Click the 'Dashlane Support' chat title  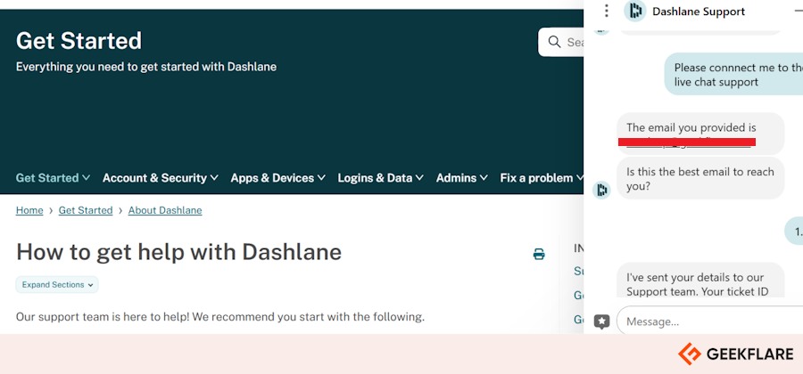click(x=699, y=12)
